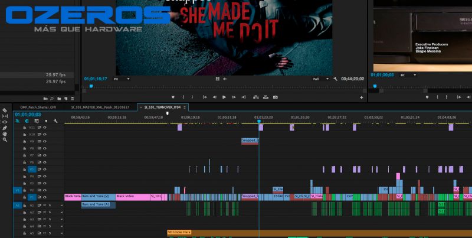Click New Item icon in Project panel
The height and width of the screenshot is (238, 472).
pos(65,99)
